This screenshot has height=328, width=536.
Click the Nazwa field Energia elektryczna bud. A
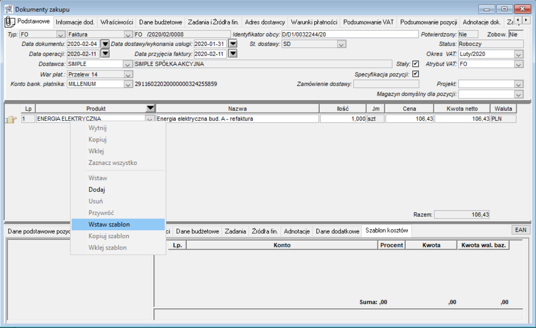click(237, 119)
